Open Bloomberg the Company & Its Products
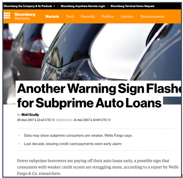This screenshot has width=183, height=178. [28, 6]
